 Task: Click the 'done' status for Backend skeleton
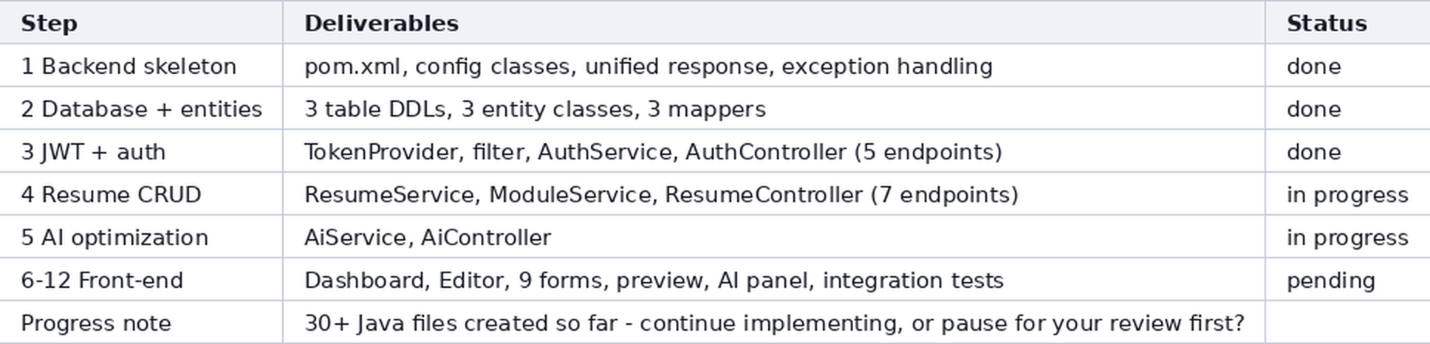1347,66
